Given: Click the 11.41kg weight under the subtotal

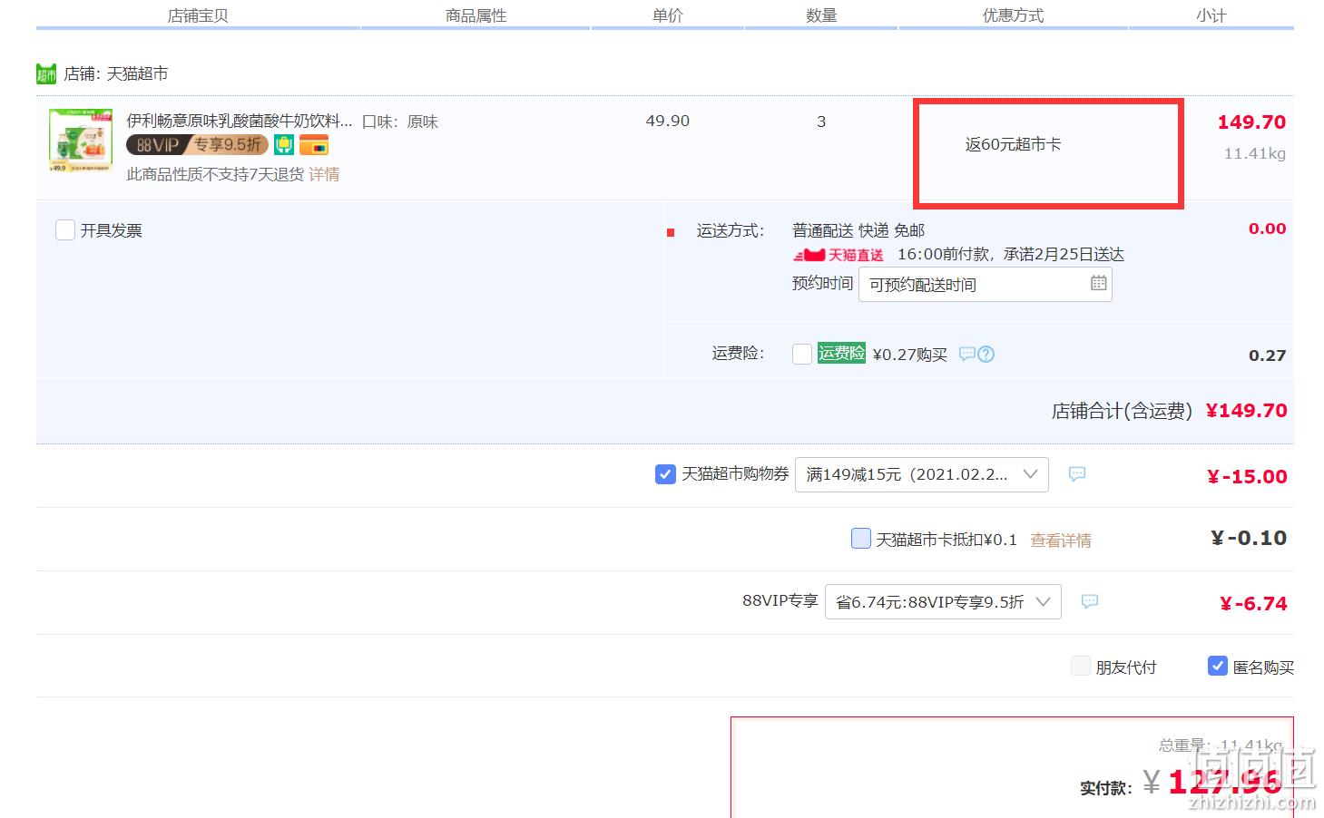Looking at the screenshot, I should pyautogui.click(x=1255, y=153).
